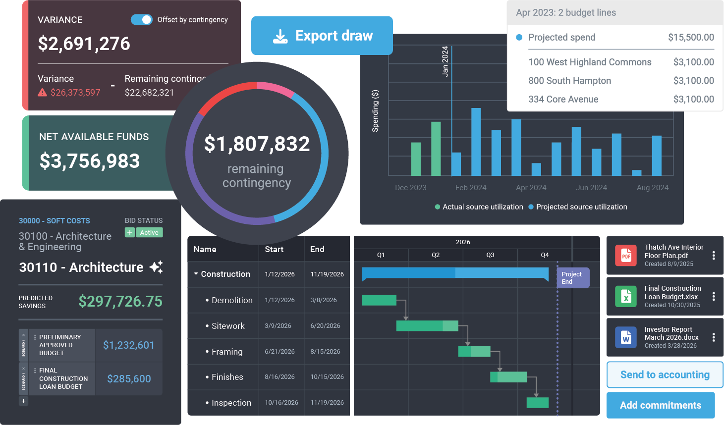Click the Excel icon on Final Construction Loan Budget
Image resolution: width=724 pixels, height=425 pixels.
tap(625, 296)
